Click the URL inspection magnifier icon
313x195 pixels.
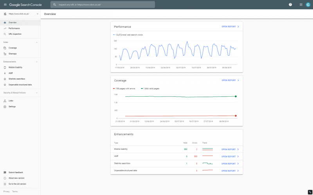(x=5, y=34)
